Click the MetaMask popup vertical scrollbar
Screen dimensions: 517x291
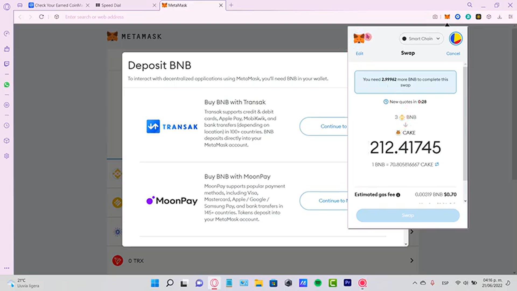(x=465, y=123)
